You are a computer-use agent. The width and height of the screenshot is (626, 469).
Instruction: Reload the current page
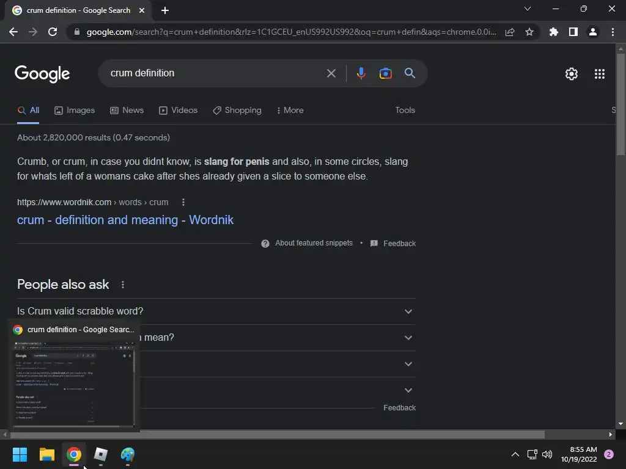coord(53,32)
